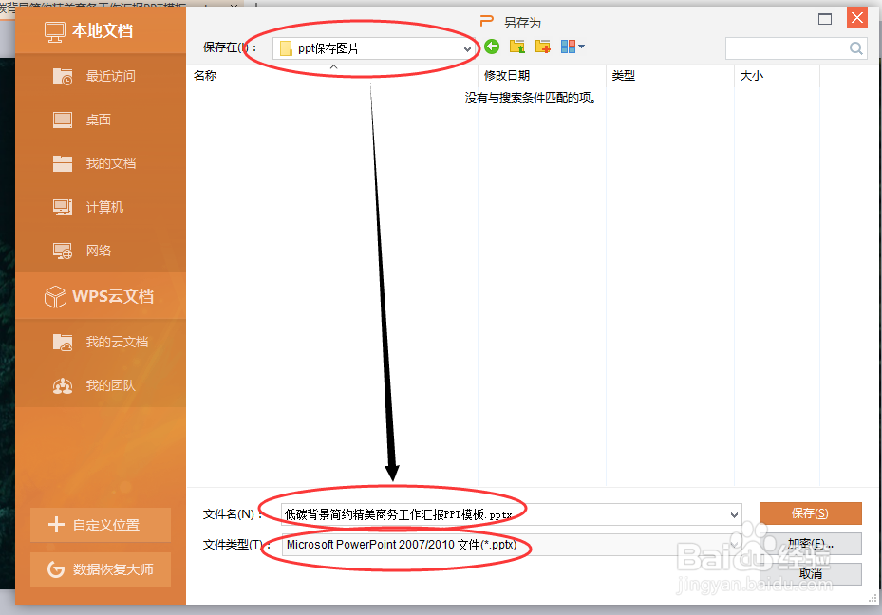
Task: Click the search input field
Action: tap(788, 47)
